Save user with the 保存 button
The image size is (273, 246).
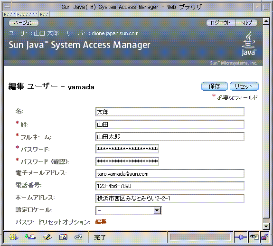[x=214, y=86]
